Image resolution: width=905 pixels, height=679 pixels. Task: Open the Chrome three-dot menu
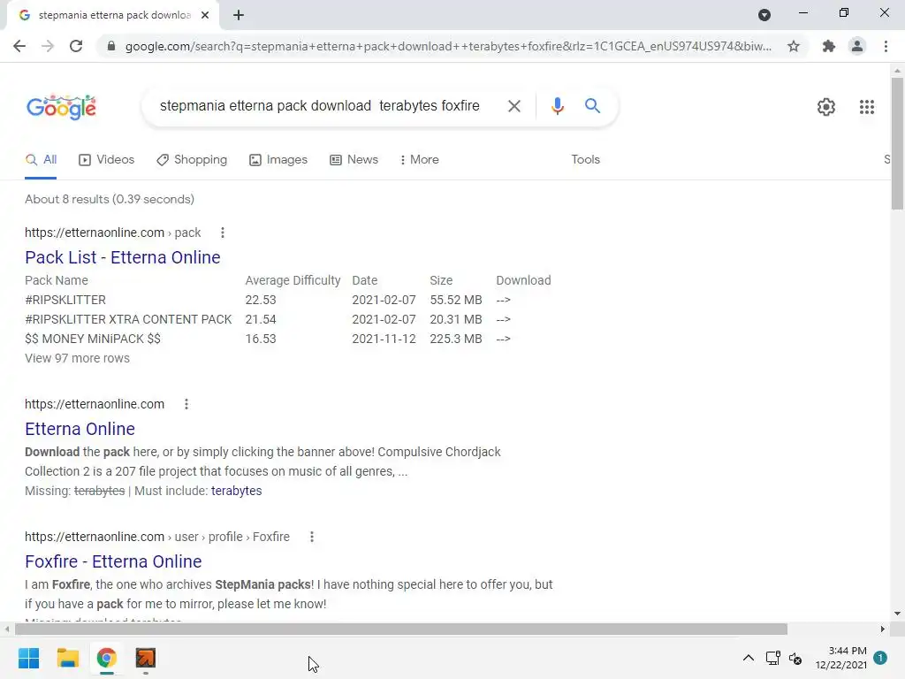[x=886, y=46]
